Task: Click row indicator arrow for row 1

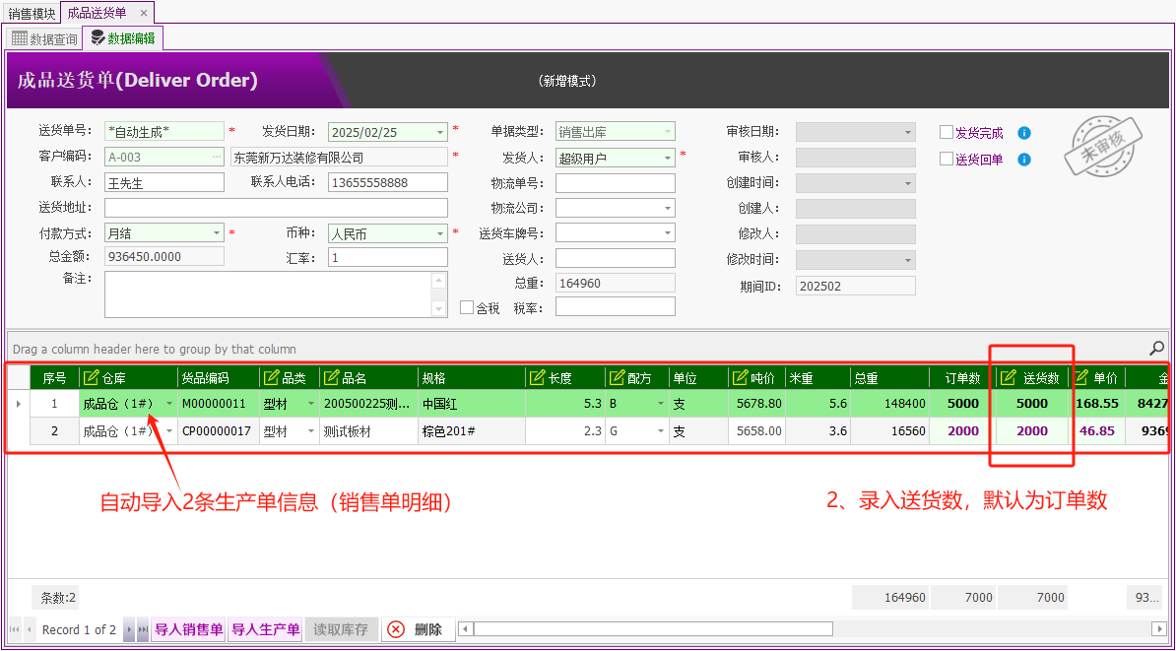Action: (x=18, y=404)
